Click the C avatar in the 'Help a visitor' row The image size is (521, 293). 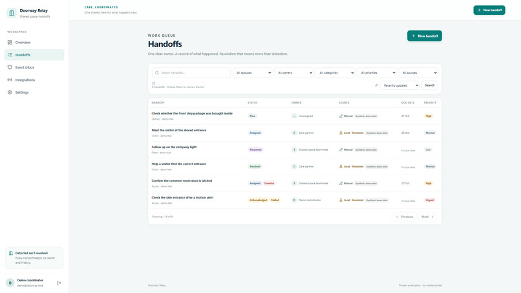coord(294,166)
